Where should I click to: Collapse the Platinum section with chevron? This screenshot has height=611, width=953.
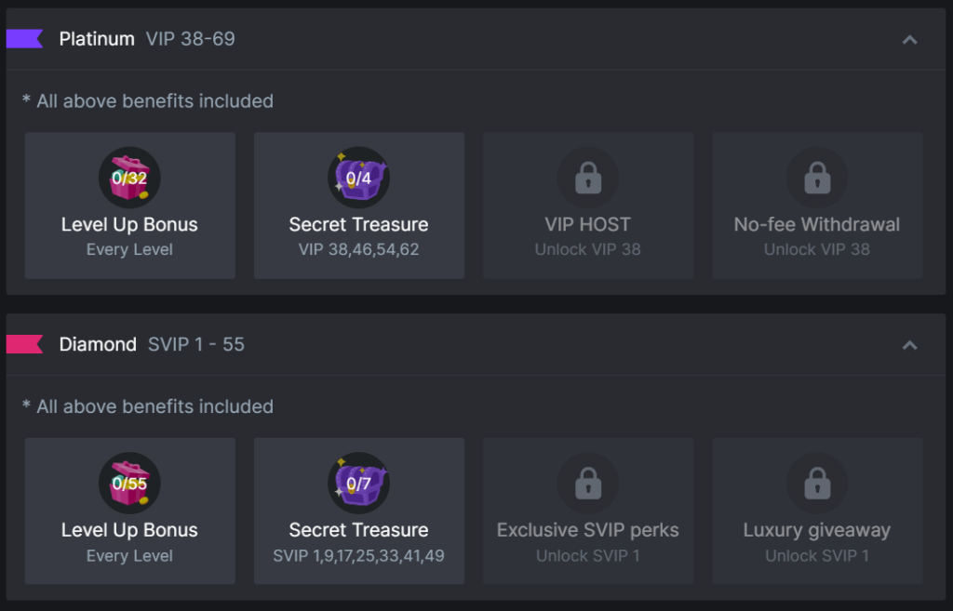tap(909, 39)
